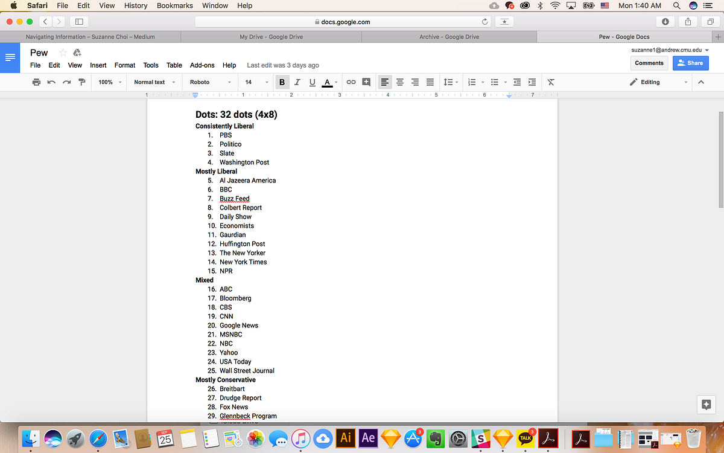724x453 pixels.
Task: Open After Effects from the Dock
Action: pyautogui.click(x=368, y=437)
